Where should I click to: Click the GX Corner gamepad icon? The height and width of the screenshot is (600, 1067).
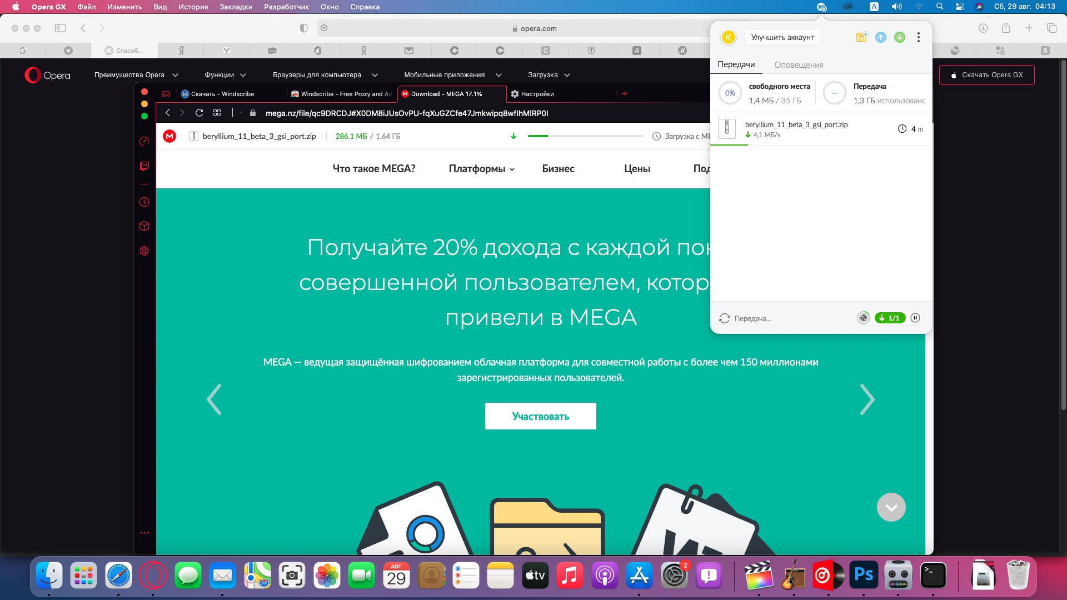point(166,94)
